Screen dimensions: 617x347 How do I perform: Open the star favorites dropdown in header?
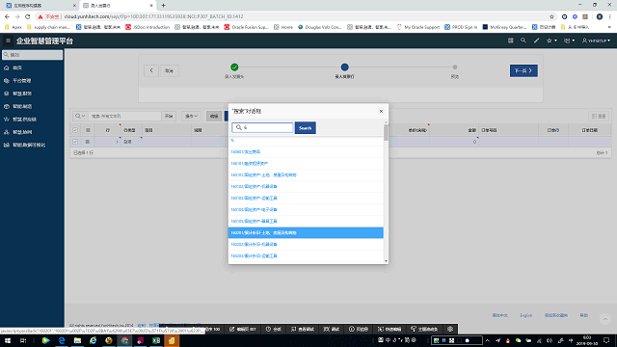pyautogui.click(x=551, y=40)
